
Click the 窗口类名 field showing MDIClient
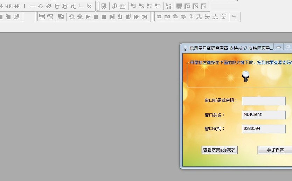[264, 115]
